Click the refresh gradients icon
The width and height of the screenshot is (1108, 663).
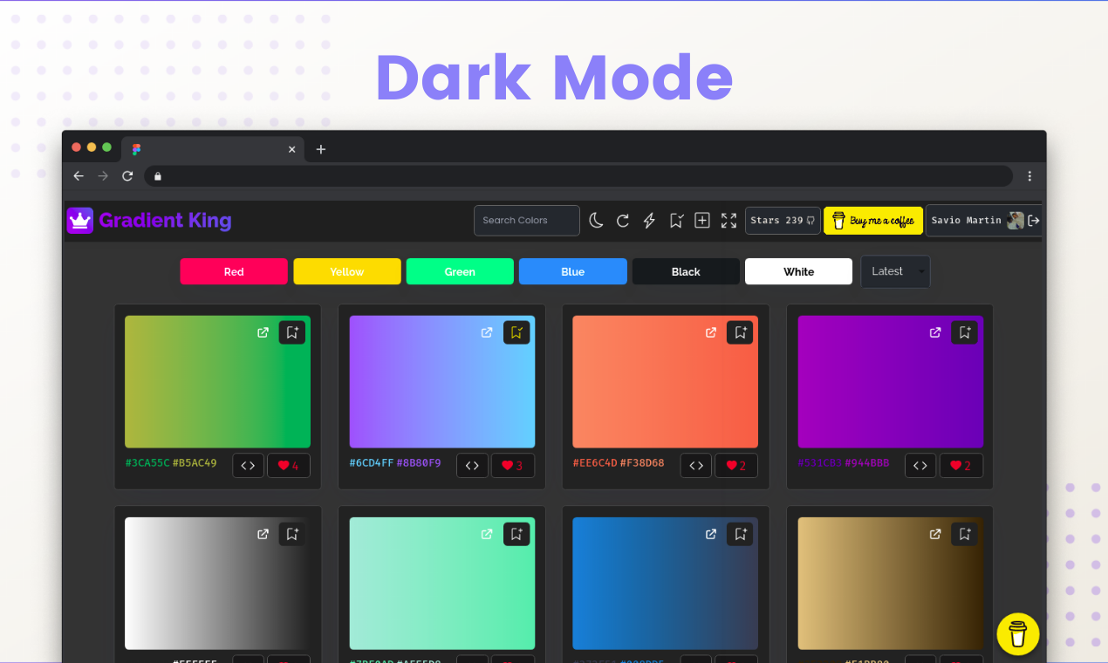click(x=622, y=221)
